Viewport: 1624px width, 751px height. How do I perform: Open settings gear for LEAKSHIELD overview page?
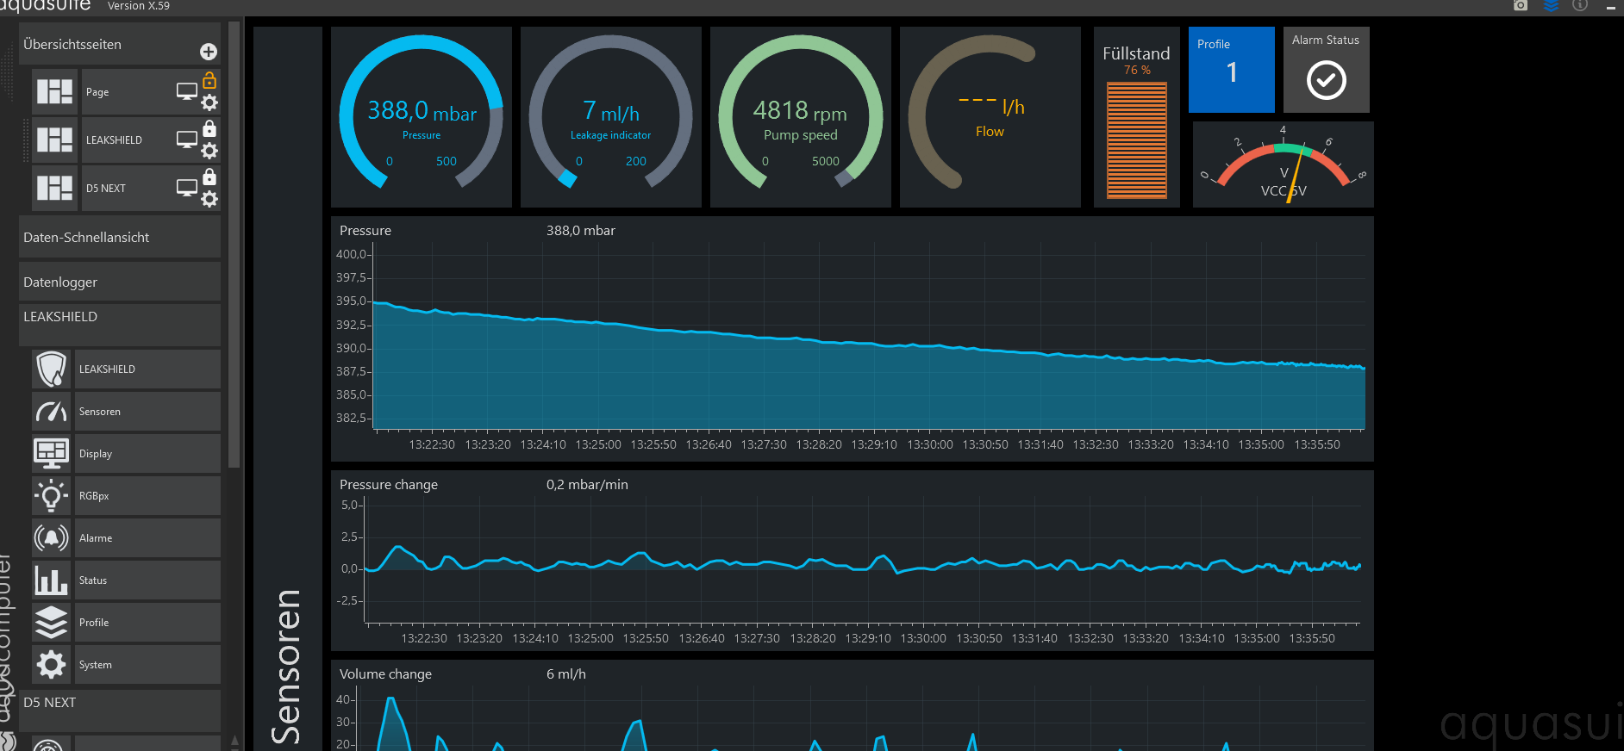pyautogui.click(x=209, y=152)
